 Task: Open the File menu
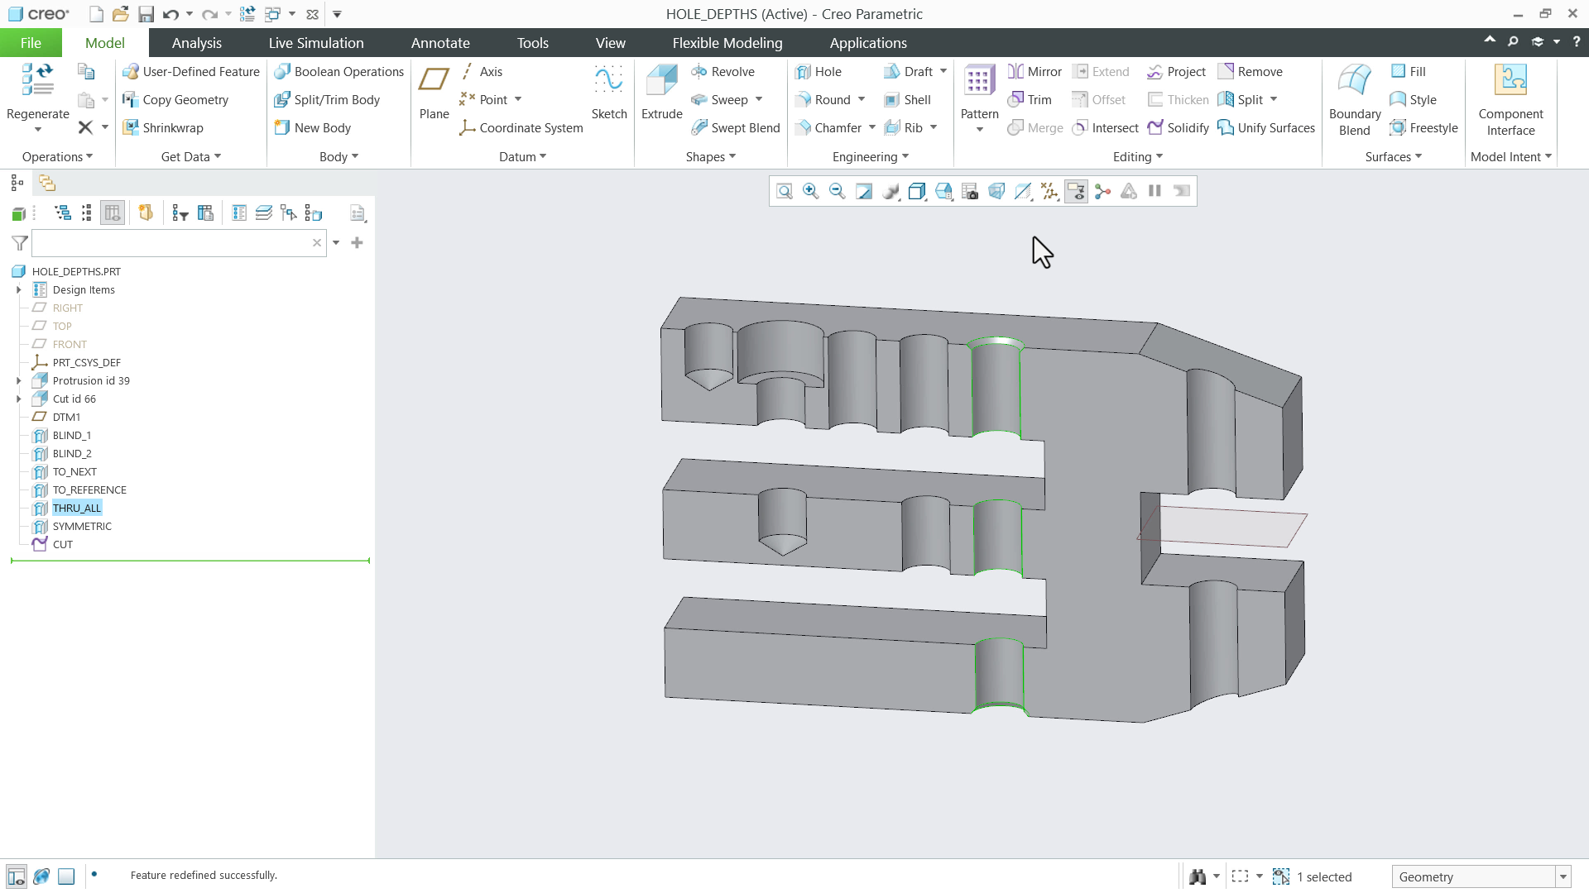pyautogui.click(x=30, y=42)
